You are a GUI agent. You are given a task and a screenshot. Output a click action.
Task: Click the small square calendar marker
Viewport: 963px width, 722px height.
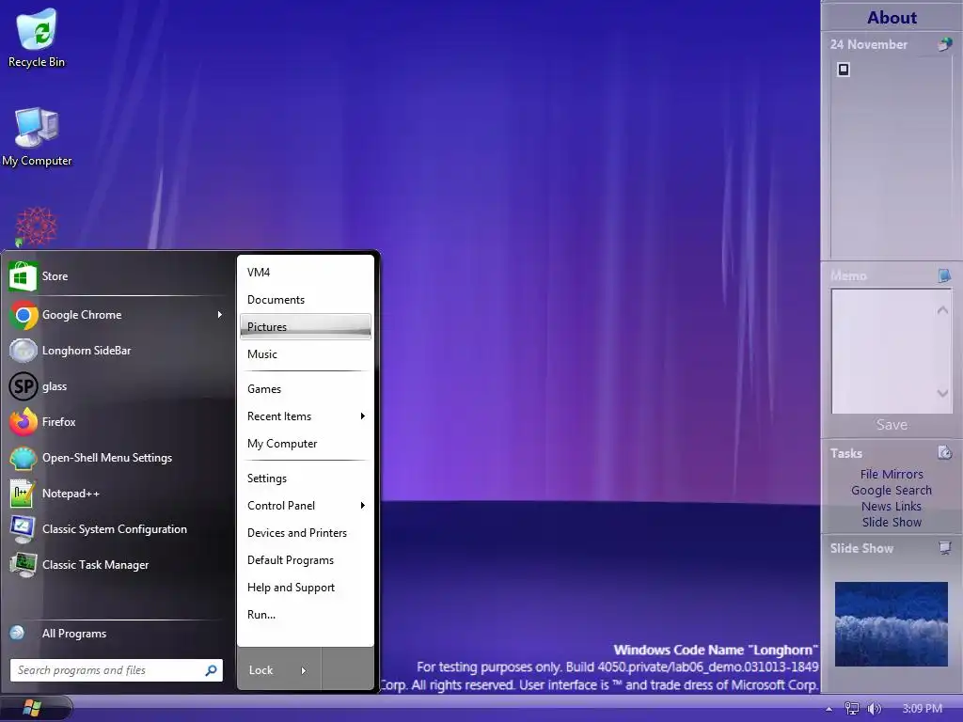tap(844, 70)
